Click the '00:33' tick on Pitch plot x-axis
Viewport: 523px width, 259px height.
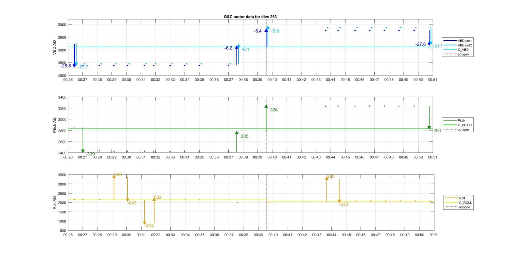point(170,158)
